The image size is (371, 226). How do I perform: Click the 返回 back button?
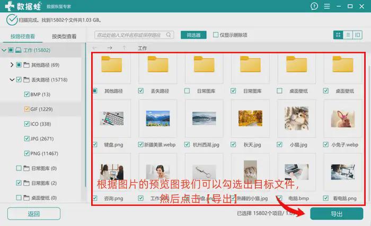34,214
